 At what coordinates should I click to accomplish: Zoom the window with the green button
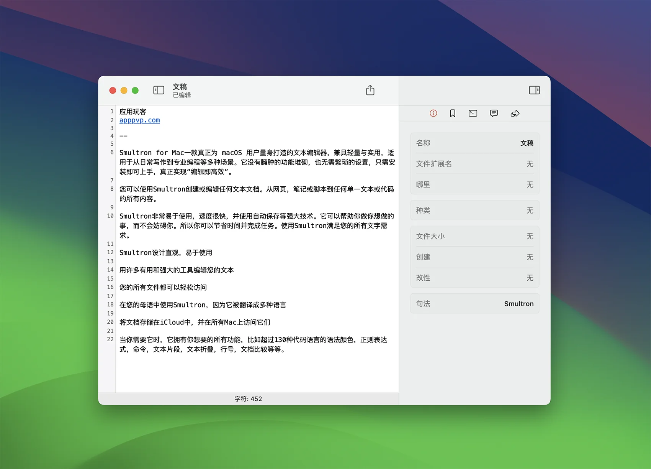coord(135,91)
